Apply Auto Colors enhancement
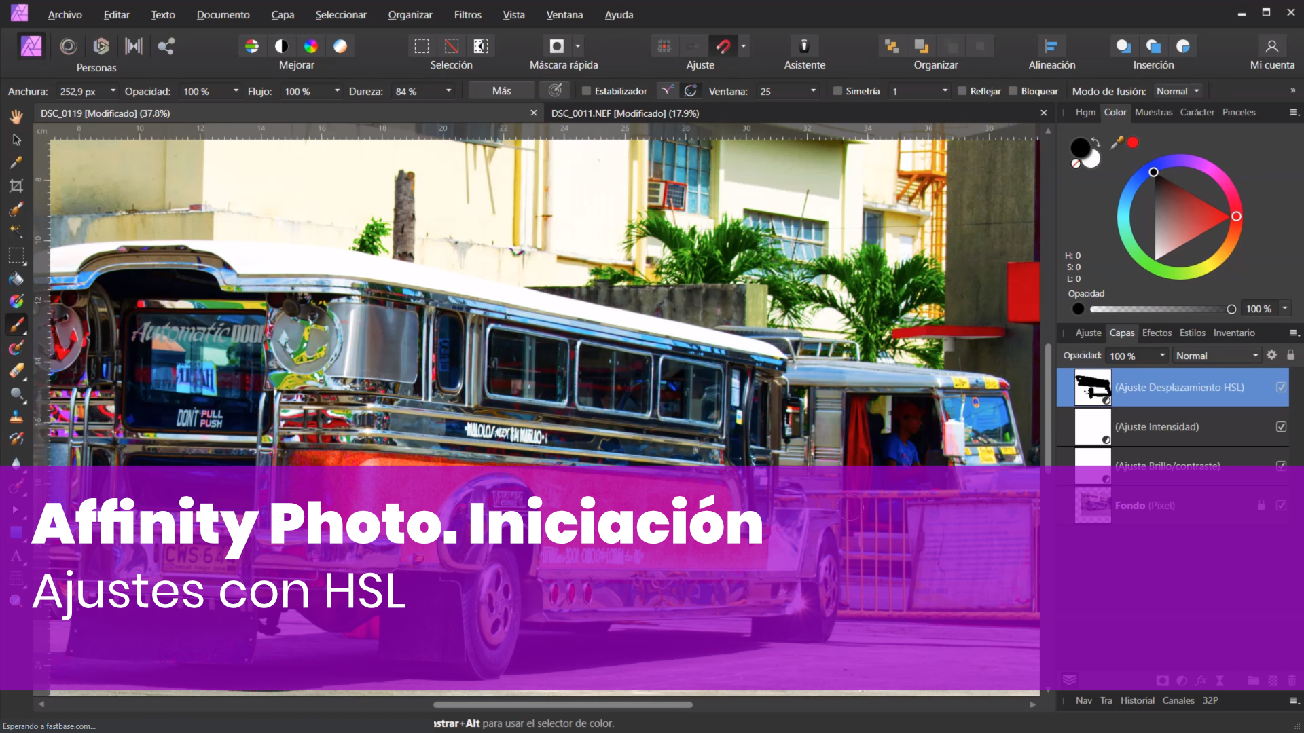The height and width of the screenshot is (733, 1304). coord(311,46)
